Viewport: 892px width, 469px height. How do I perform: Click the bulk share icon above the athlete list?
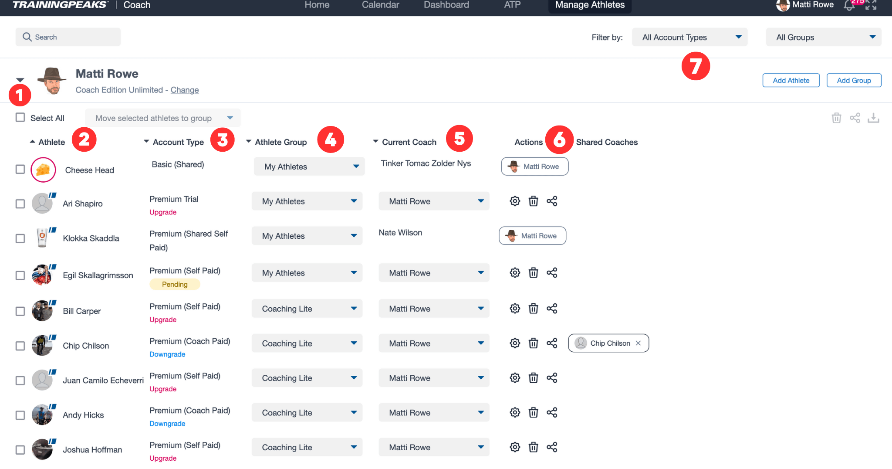pyautogui.click(x=855, y=118)
